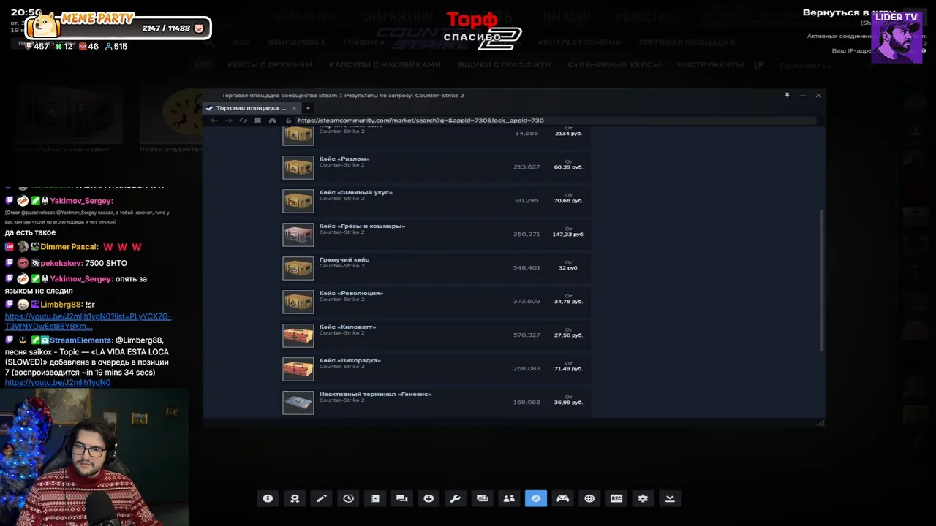Open the game info overlay icon
Screen dimensions: 936x526
268,498
